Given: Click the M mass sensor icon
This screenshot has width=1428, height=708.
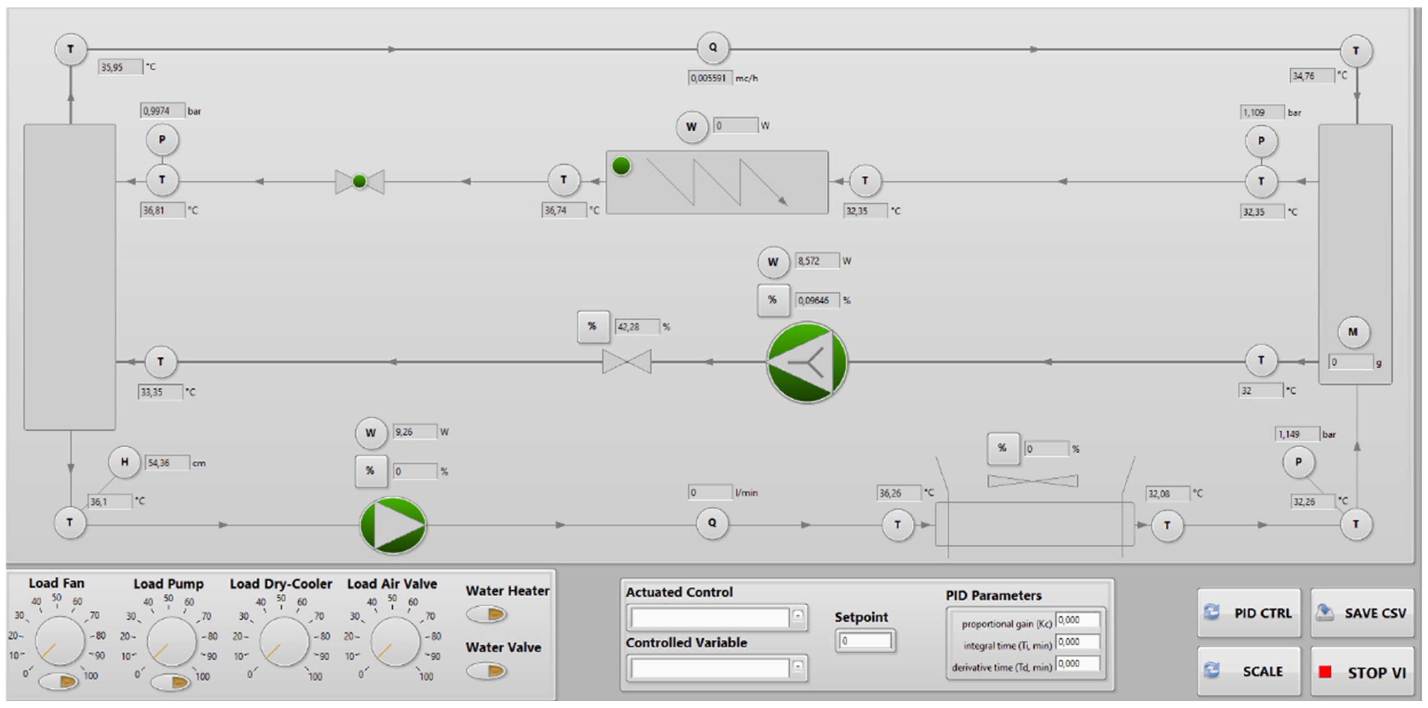Looking at the screenshot, I should click(x=1353, y=332).
